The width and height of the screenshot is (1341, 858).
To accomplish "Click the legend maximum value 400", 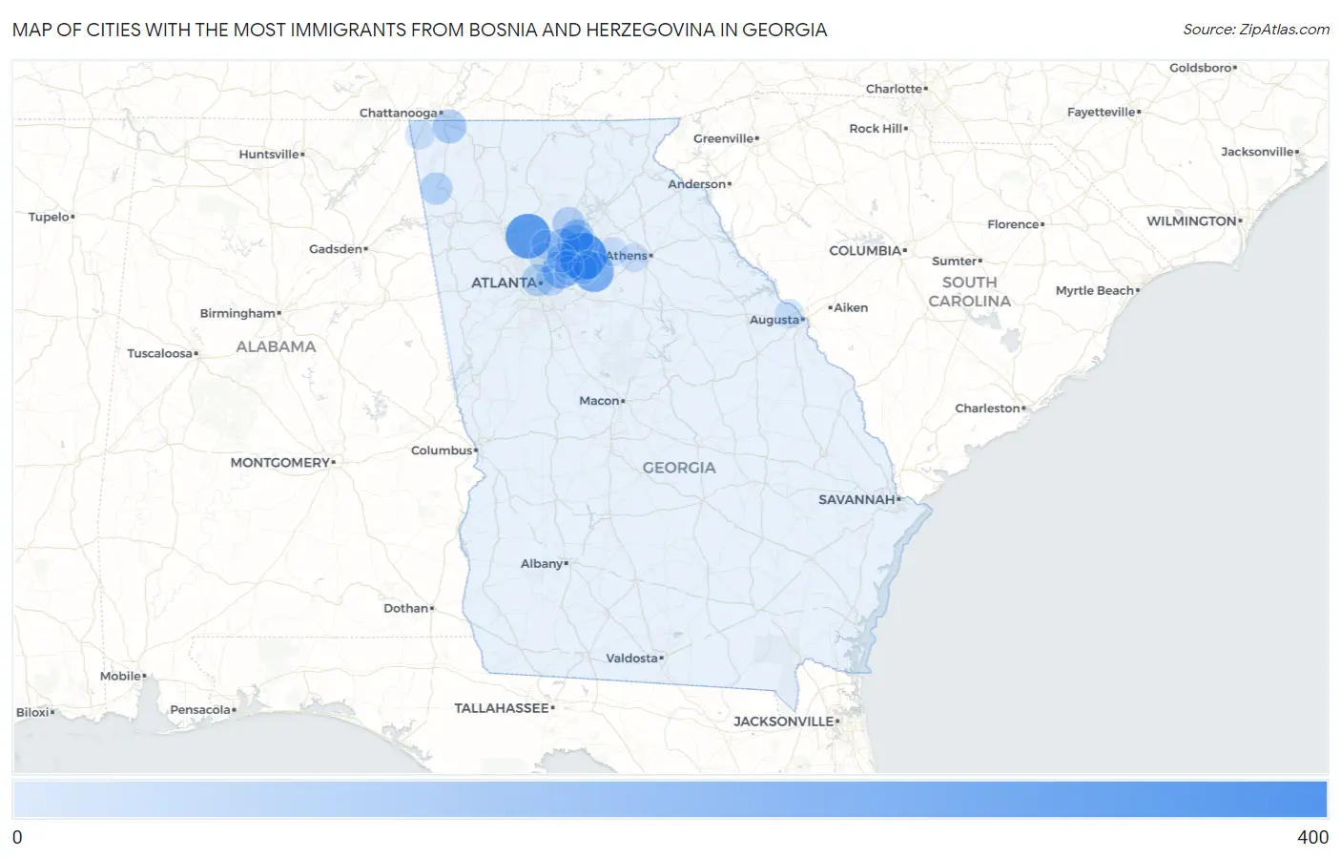I will (1312, 837).
